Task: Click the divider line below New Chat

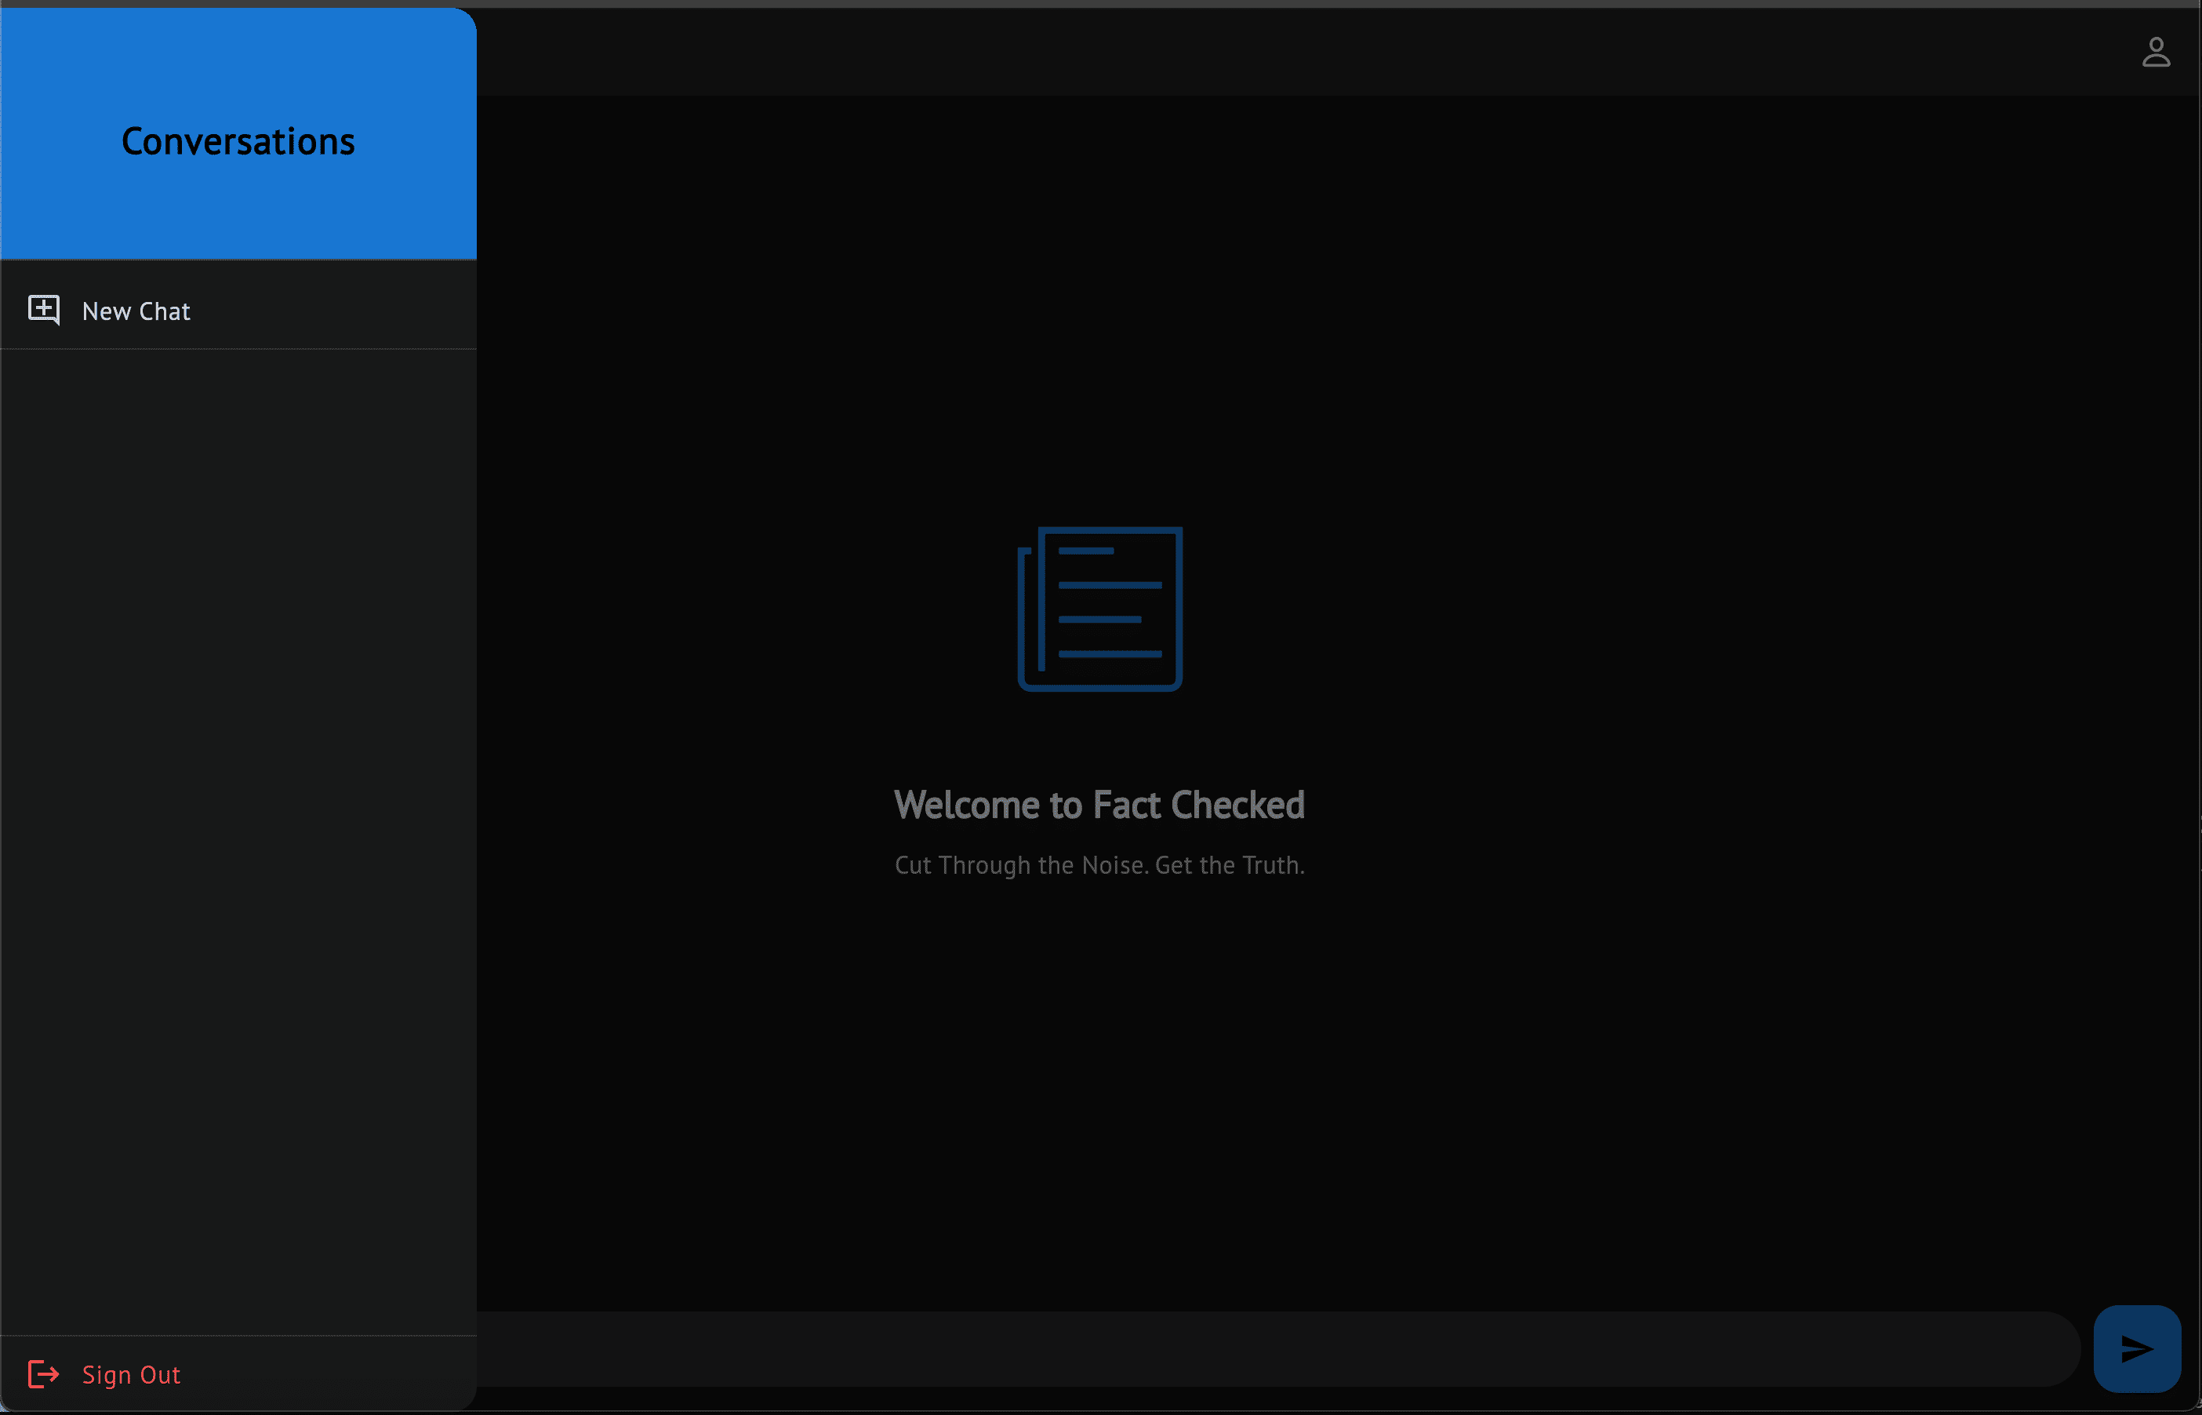Action: pyautogui.click(x=238, y=348)
